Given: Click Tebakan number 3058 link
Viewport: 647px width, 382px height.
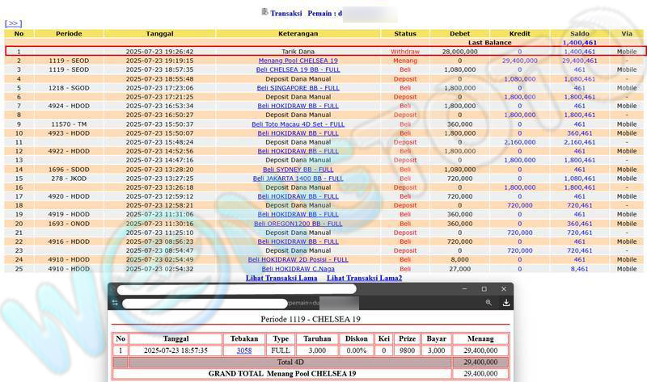Looking at the screenshot, I should pos(243,351).
